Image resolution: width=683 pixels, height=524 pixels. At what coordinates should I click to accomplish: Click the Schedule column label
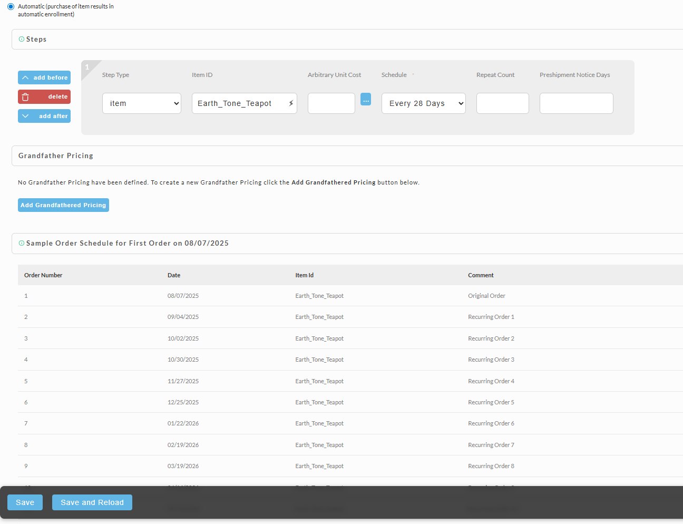pos(394,75)
